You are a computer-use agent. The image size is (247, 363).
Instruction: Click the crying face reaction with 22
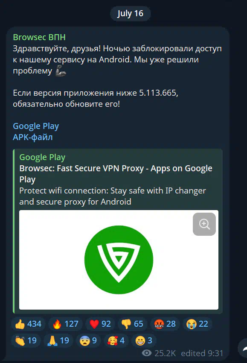(x=197, y=324)
